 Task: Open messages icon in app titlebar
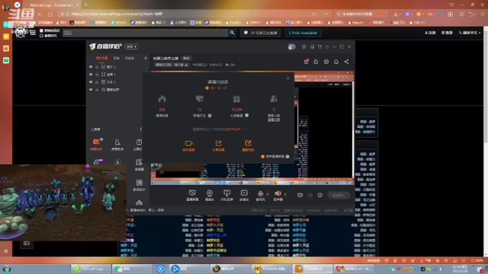[304, 47]
